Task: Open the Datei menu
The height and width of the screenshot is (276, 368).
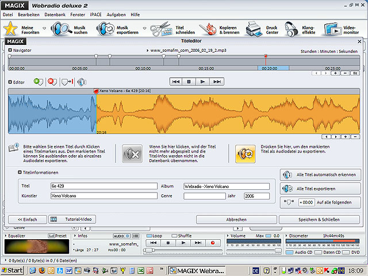Action: pos(7,14)
